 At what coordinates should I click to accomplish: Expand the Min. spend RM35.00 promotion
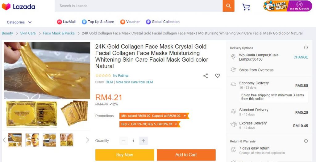[154, 116]
